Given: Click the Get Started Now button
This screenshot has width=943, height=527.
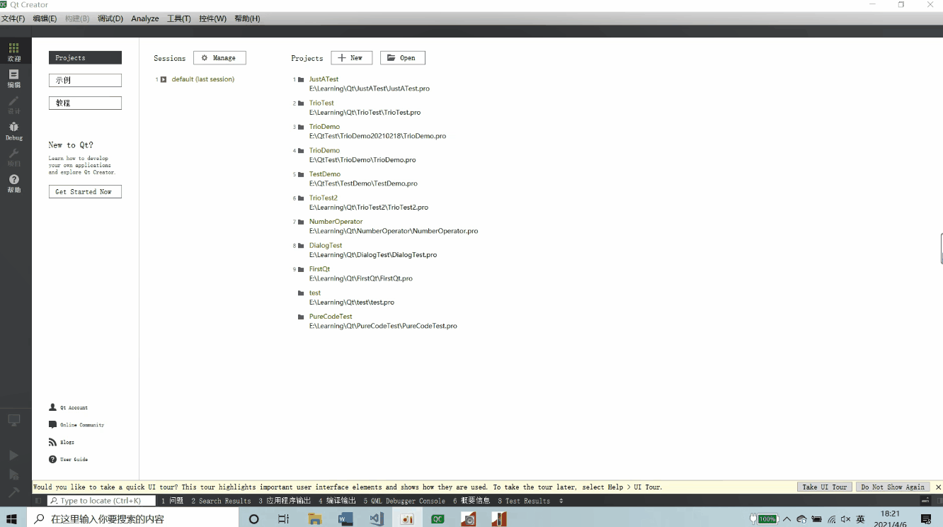Looking at the screenshot, I should (85, 192).
